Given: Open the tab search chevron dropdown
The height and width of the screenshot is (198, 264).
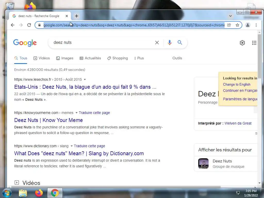Looking at the screenshot, I should point(230,16).
